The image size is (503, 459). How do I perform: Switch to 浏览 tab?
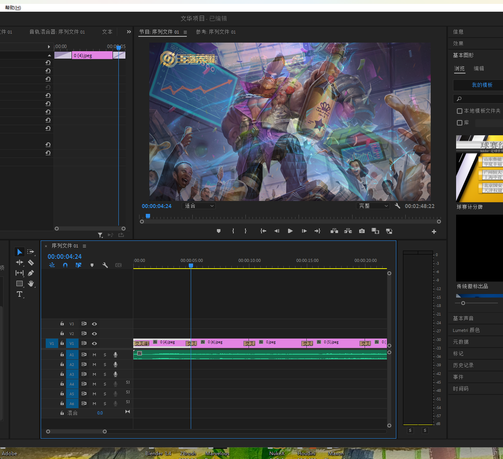click(x=460, y=68)
